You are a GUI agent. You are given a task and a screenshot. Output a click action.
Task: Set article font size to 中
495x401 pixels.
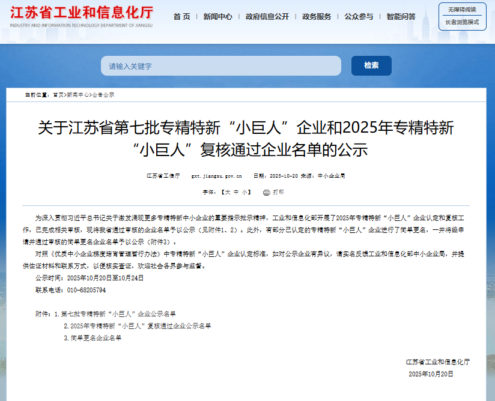[x=236, y=192]
